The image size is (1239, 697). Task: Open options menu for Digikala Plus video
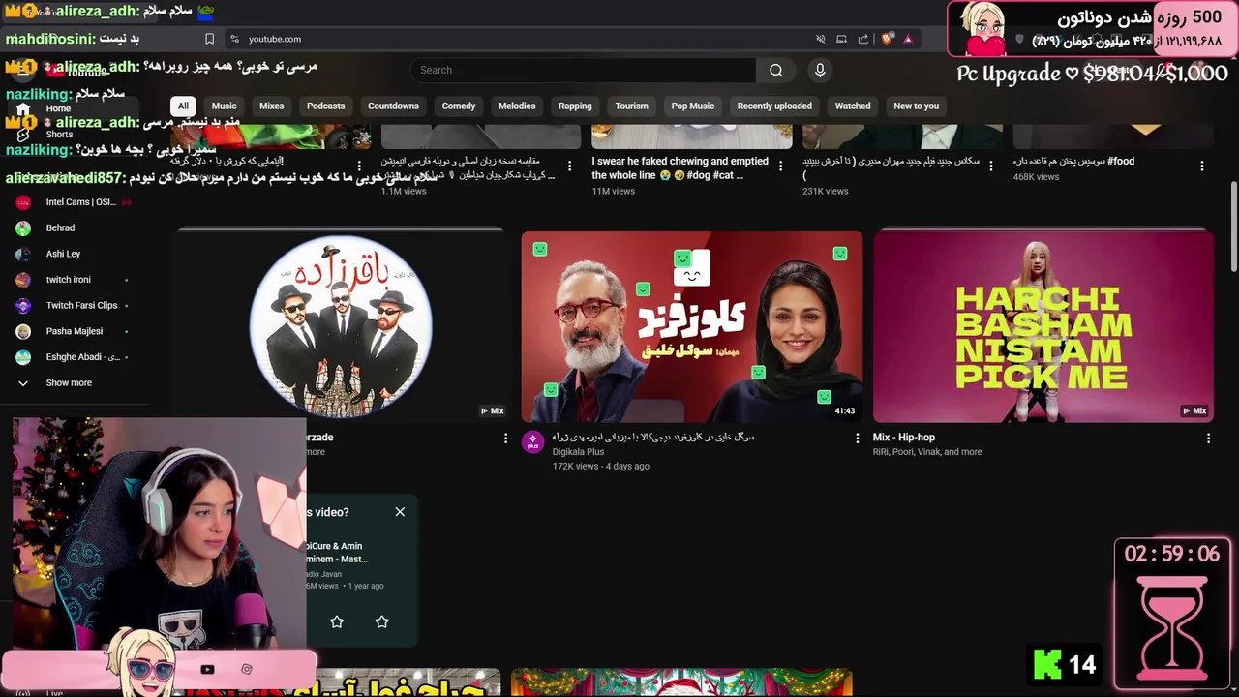(857, 439)
